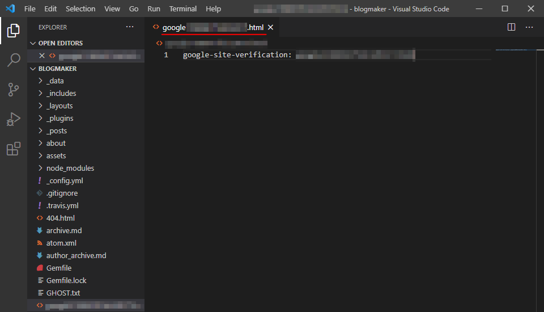Expand the about folder

coord(40,143)
